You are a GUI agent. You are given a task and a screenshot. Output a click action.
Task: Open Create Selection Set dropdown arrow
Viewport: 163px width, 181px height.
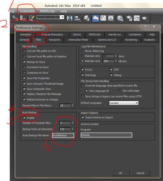62,17
